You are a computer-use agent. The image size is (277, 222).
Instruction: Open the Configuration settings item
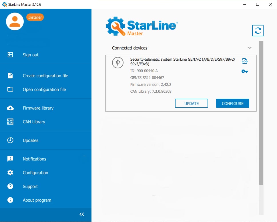tap(35, 173)
